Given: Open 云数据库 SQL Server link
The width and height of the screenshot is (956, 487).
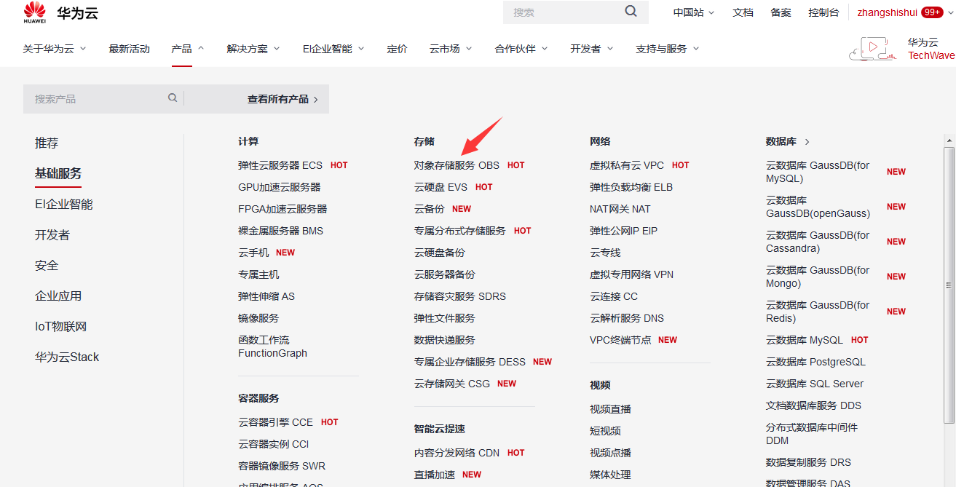Looking at the screenshot, I should pos(815,384).
